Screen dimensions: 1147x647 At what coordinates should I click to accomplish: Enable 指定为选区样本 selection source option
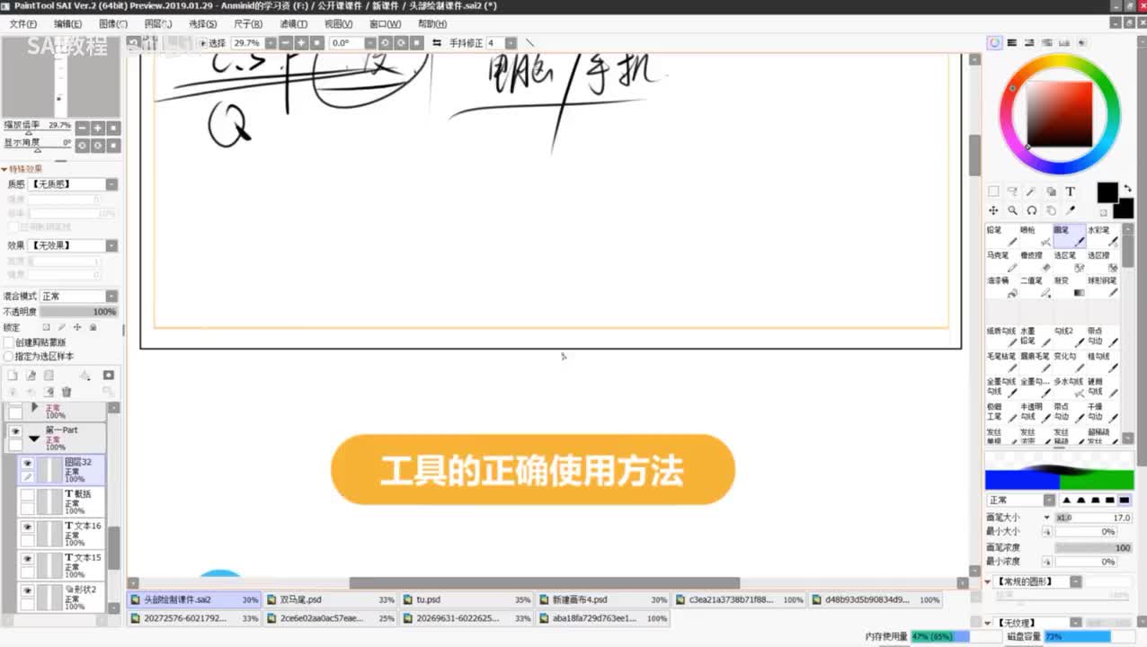pyautogui.click(x=10, y=356)
